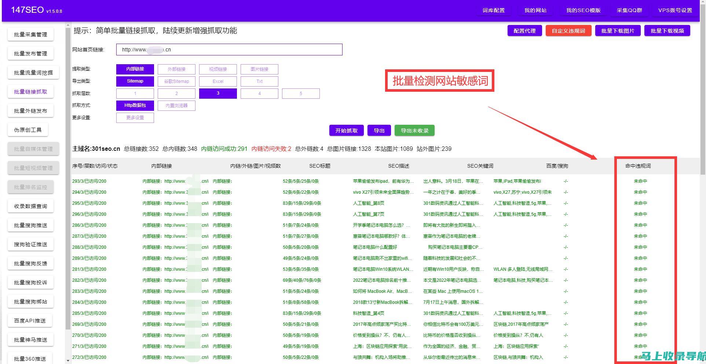
Task: Click 内链访问成功:291 statistic
Action: pos(224,149)
